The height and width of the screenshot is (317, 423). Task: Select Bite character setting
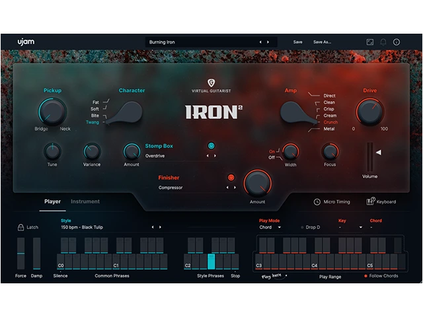point(95,116)
